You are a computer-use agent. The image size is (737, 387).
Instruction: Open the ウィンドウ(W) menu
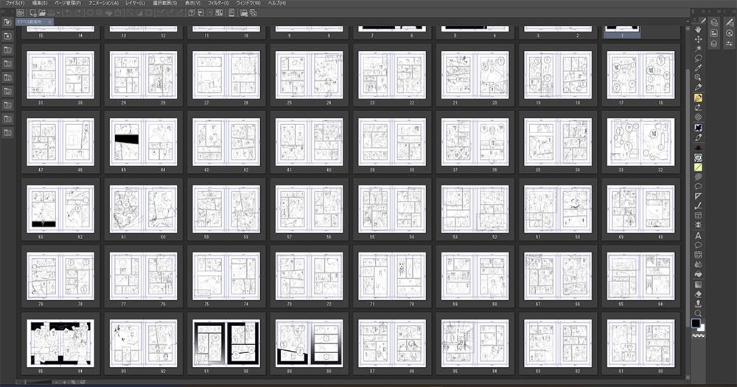[x=248, y=3]
